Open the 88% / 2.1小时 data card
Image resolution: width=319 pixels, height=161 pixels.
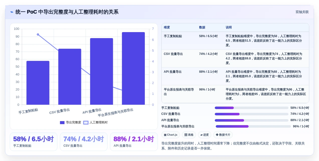134,142
